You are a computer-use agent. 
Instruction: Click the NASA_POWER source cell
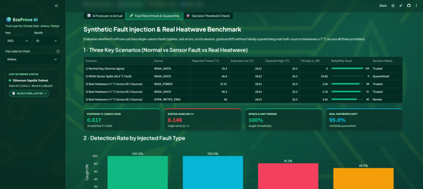click(171, 84)
